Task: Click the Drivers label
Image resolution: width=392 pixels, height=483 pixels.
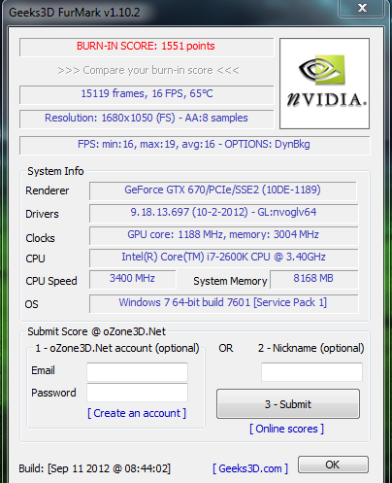Action: coord(42,214)
